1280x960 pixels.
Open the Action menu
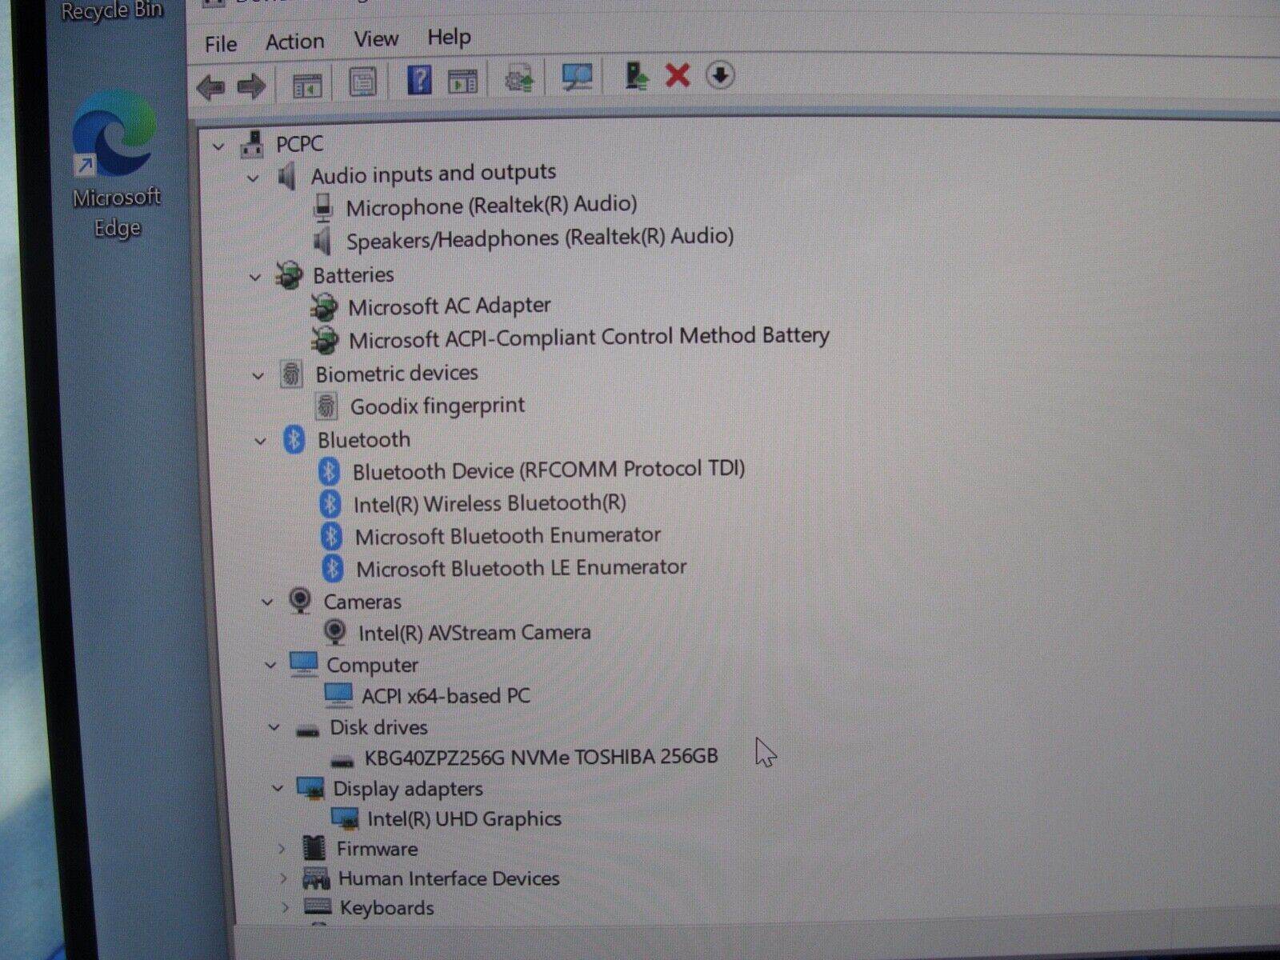point(294,41)
